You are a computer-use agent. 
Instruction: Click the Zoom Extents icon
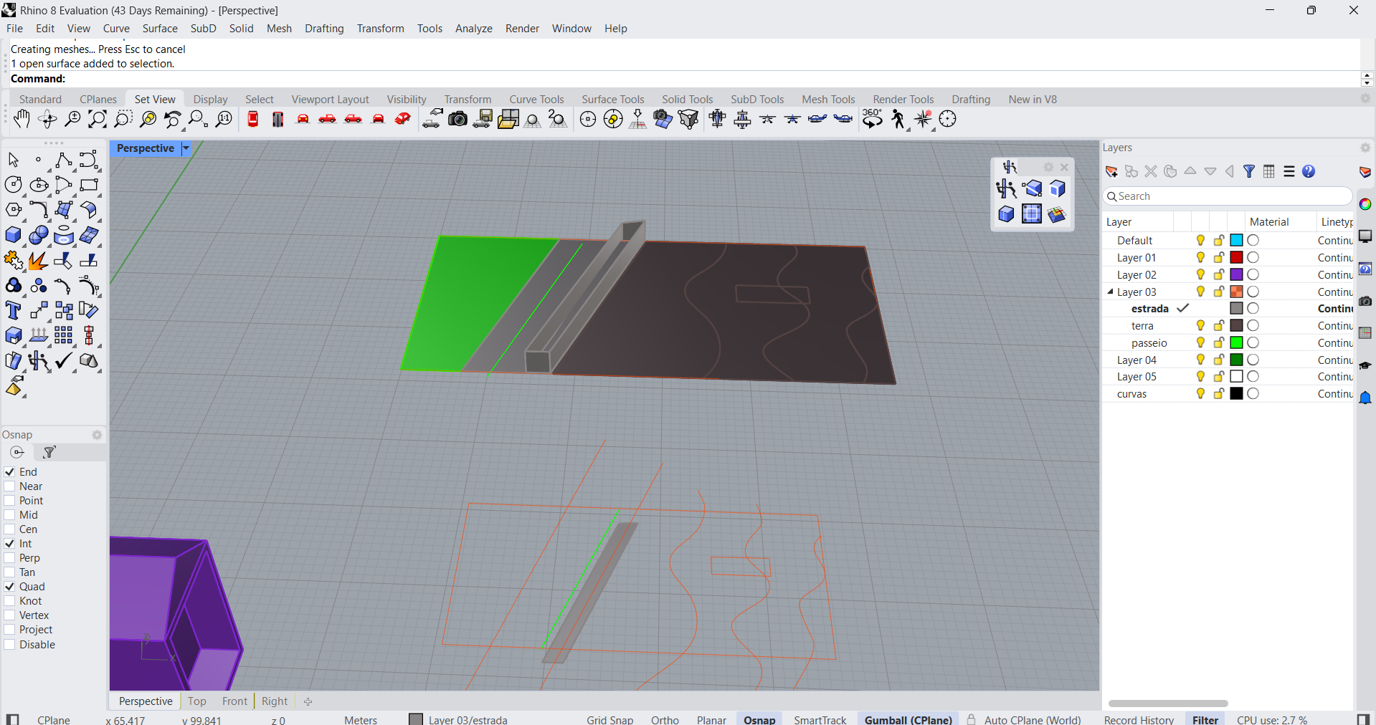tap(97, 120)
